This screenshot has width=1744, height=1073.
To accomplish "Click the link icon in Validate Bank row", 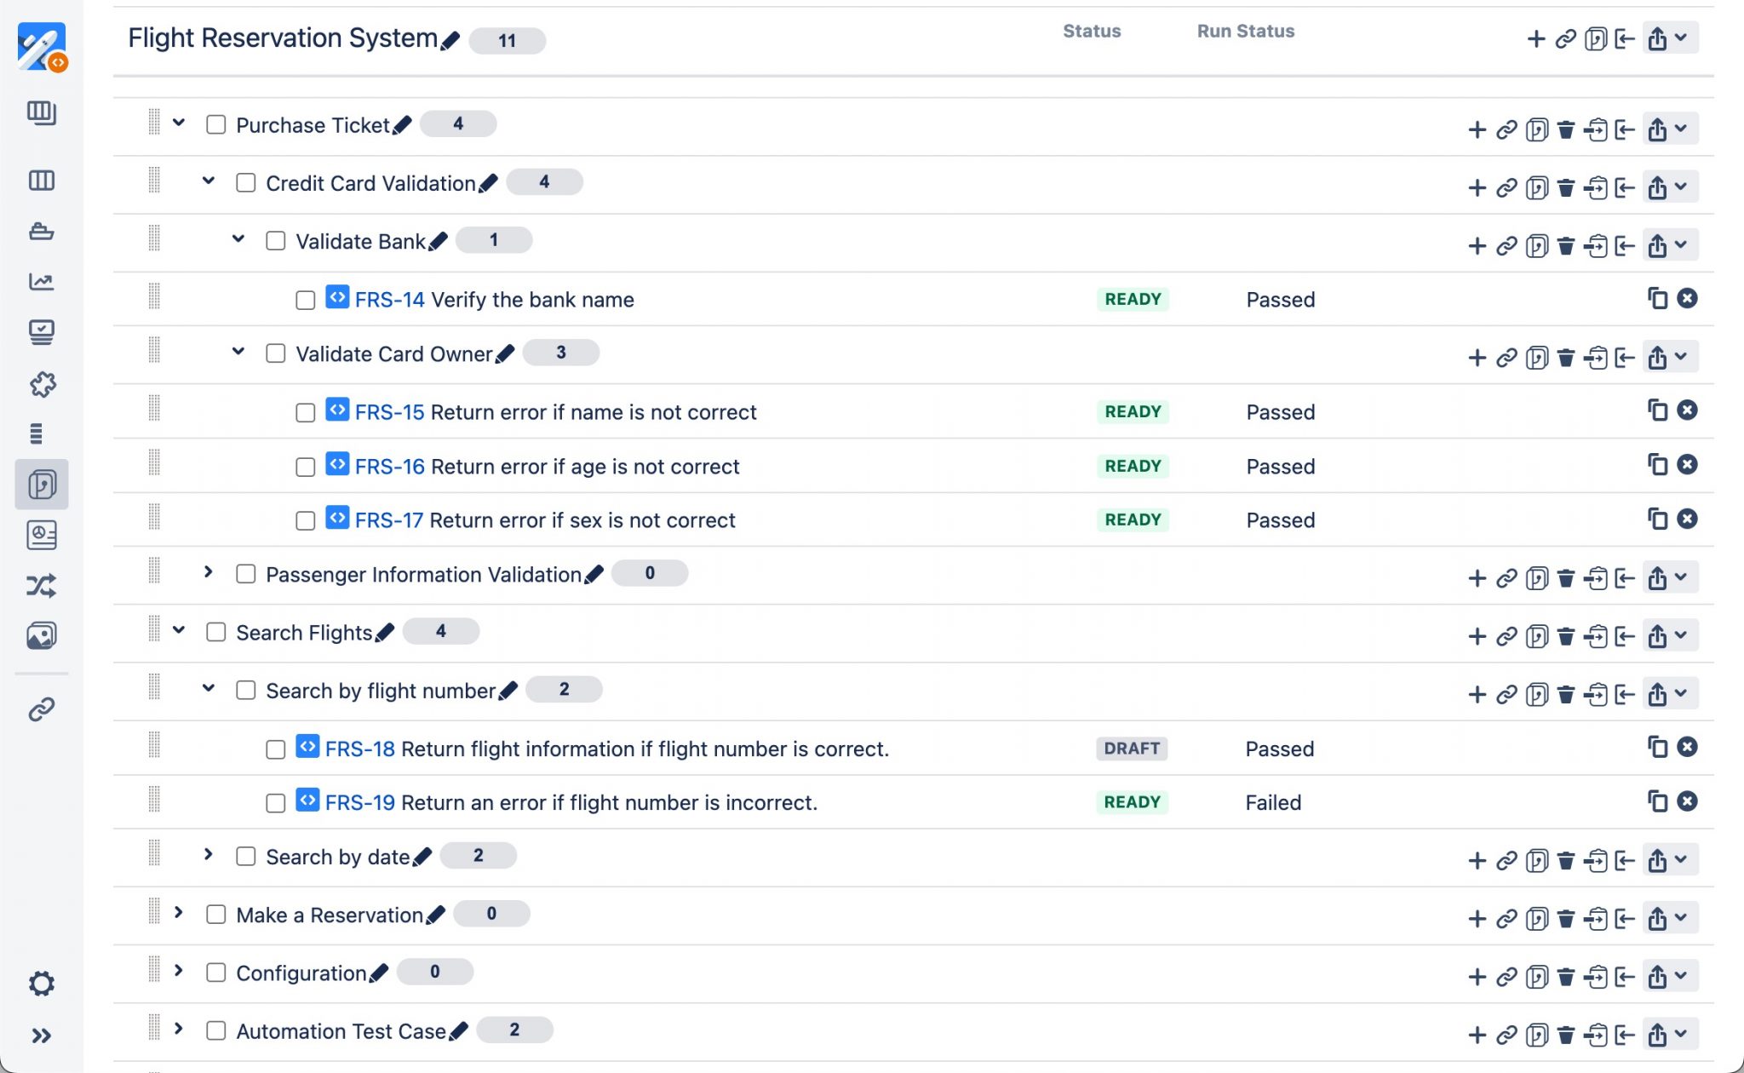I will point(1506,246).
